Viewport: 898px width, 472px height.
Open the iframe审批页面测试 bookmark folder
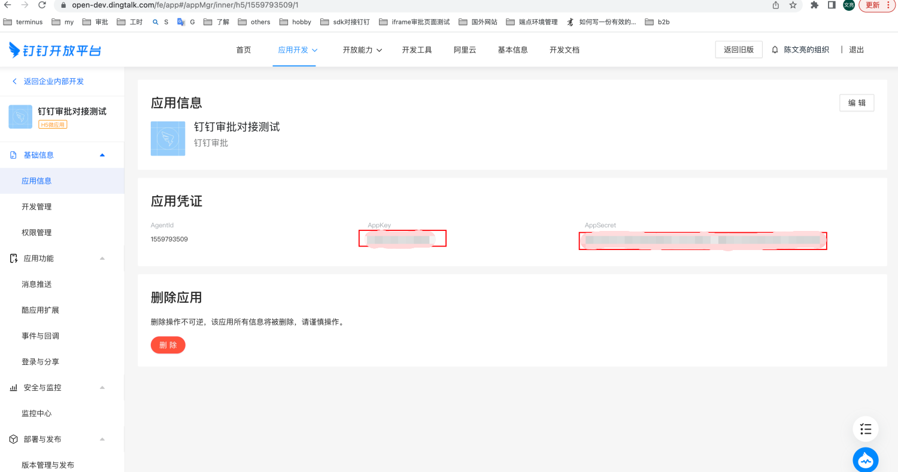[414, 22]
